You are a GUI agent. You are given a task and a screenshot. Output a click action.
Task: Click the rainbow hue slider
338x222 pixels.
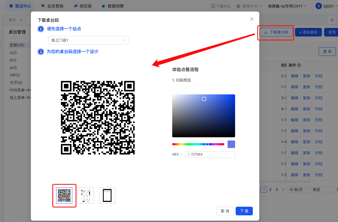[198, 144]
